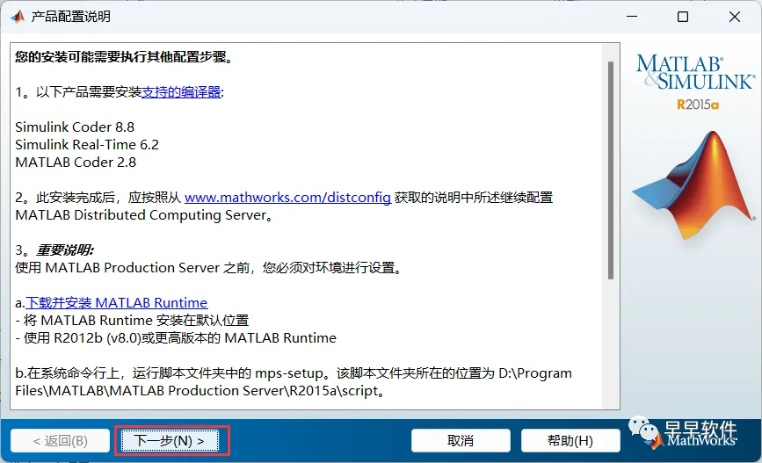Select the text 'Simulink Coder 8.8'
The image size is (762, 463).
[75, 127]
